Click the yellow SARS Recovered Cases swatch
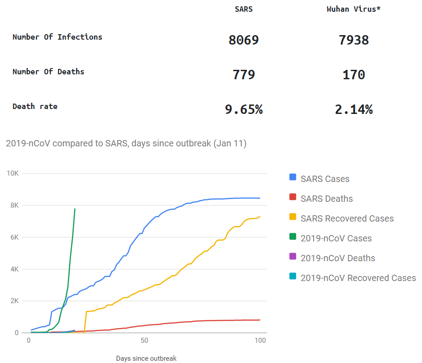422x363 pixels. pos(293,217)
